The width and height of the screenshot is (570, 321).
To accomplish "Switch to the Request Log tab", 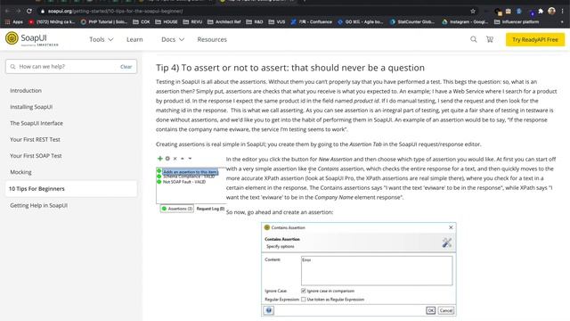I will click(x=210, y=209).
